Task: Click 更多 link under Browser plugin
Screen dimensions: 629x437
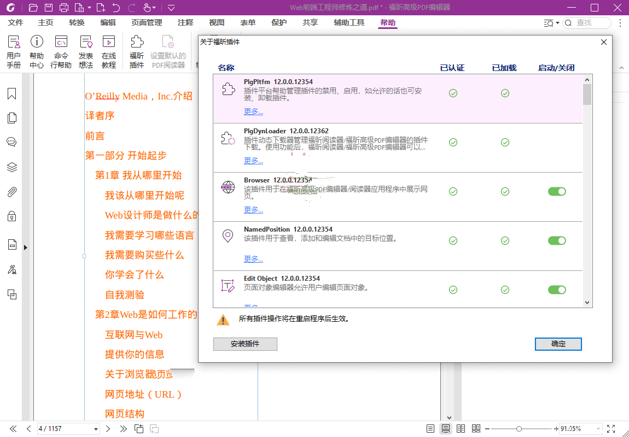Action: click(x=254, y=210)
